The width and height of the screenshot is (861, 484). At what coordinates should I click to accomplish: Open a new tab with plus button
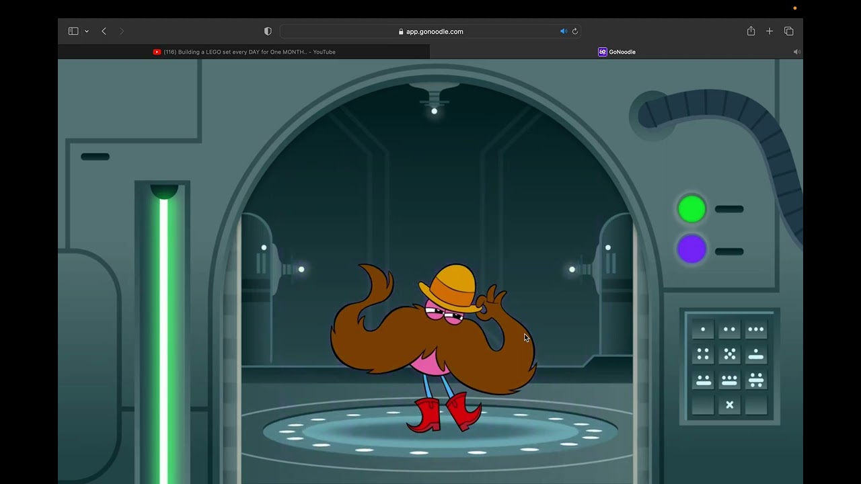pyautogui.click(x=770, y=31)
